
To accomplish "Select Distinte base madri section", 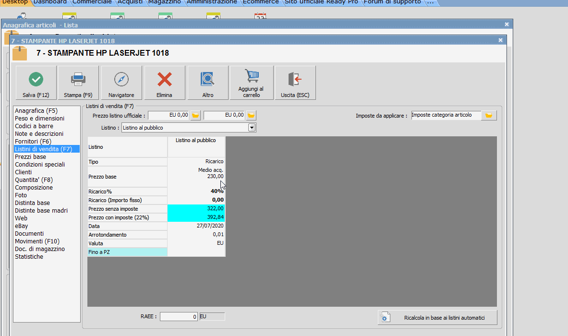I will click(41, 210).
